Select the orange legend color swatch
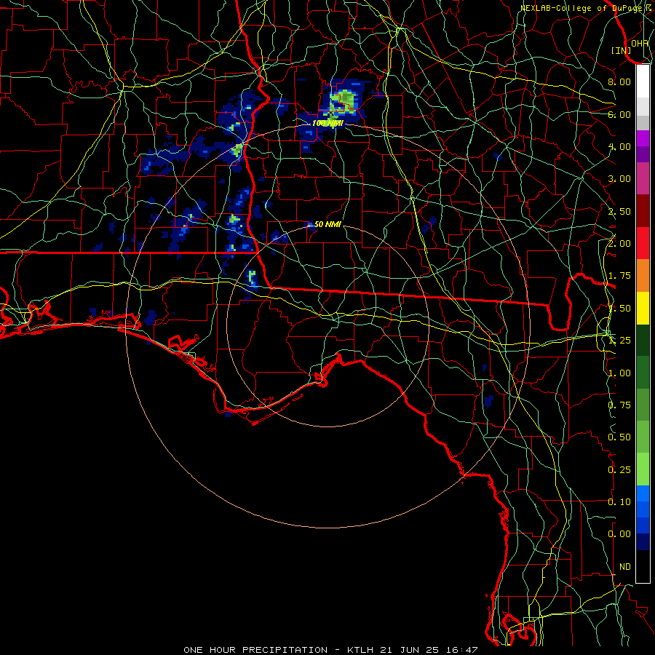Image resolution: width=655 pixels, height=655 pixels. pyautogui.click(x=643, y=276)
